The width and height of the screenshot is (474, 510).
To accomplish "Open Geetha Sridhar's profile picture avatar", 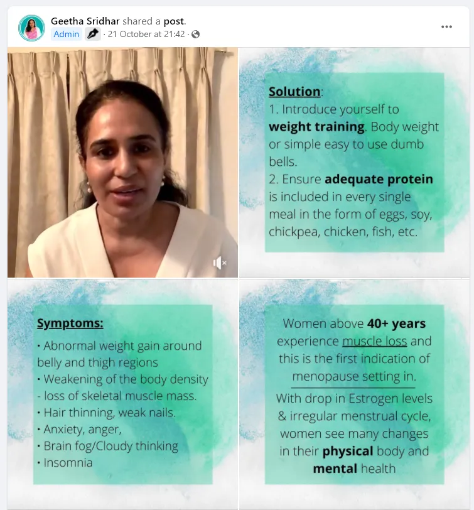I will click(31, 28).
